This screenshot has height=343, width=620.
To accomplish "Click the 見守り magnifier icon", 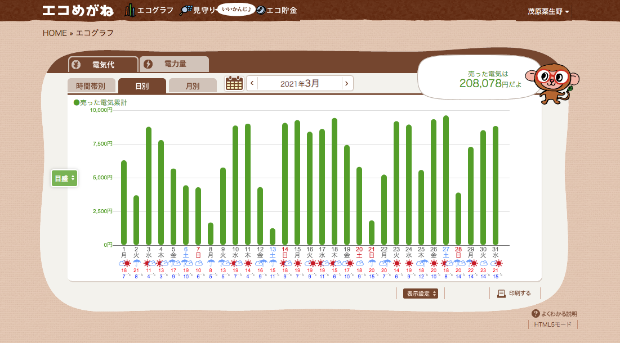I will 186,10.
